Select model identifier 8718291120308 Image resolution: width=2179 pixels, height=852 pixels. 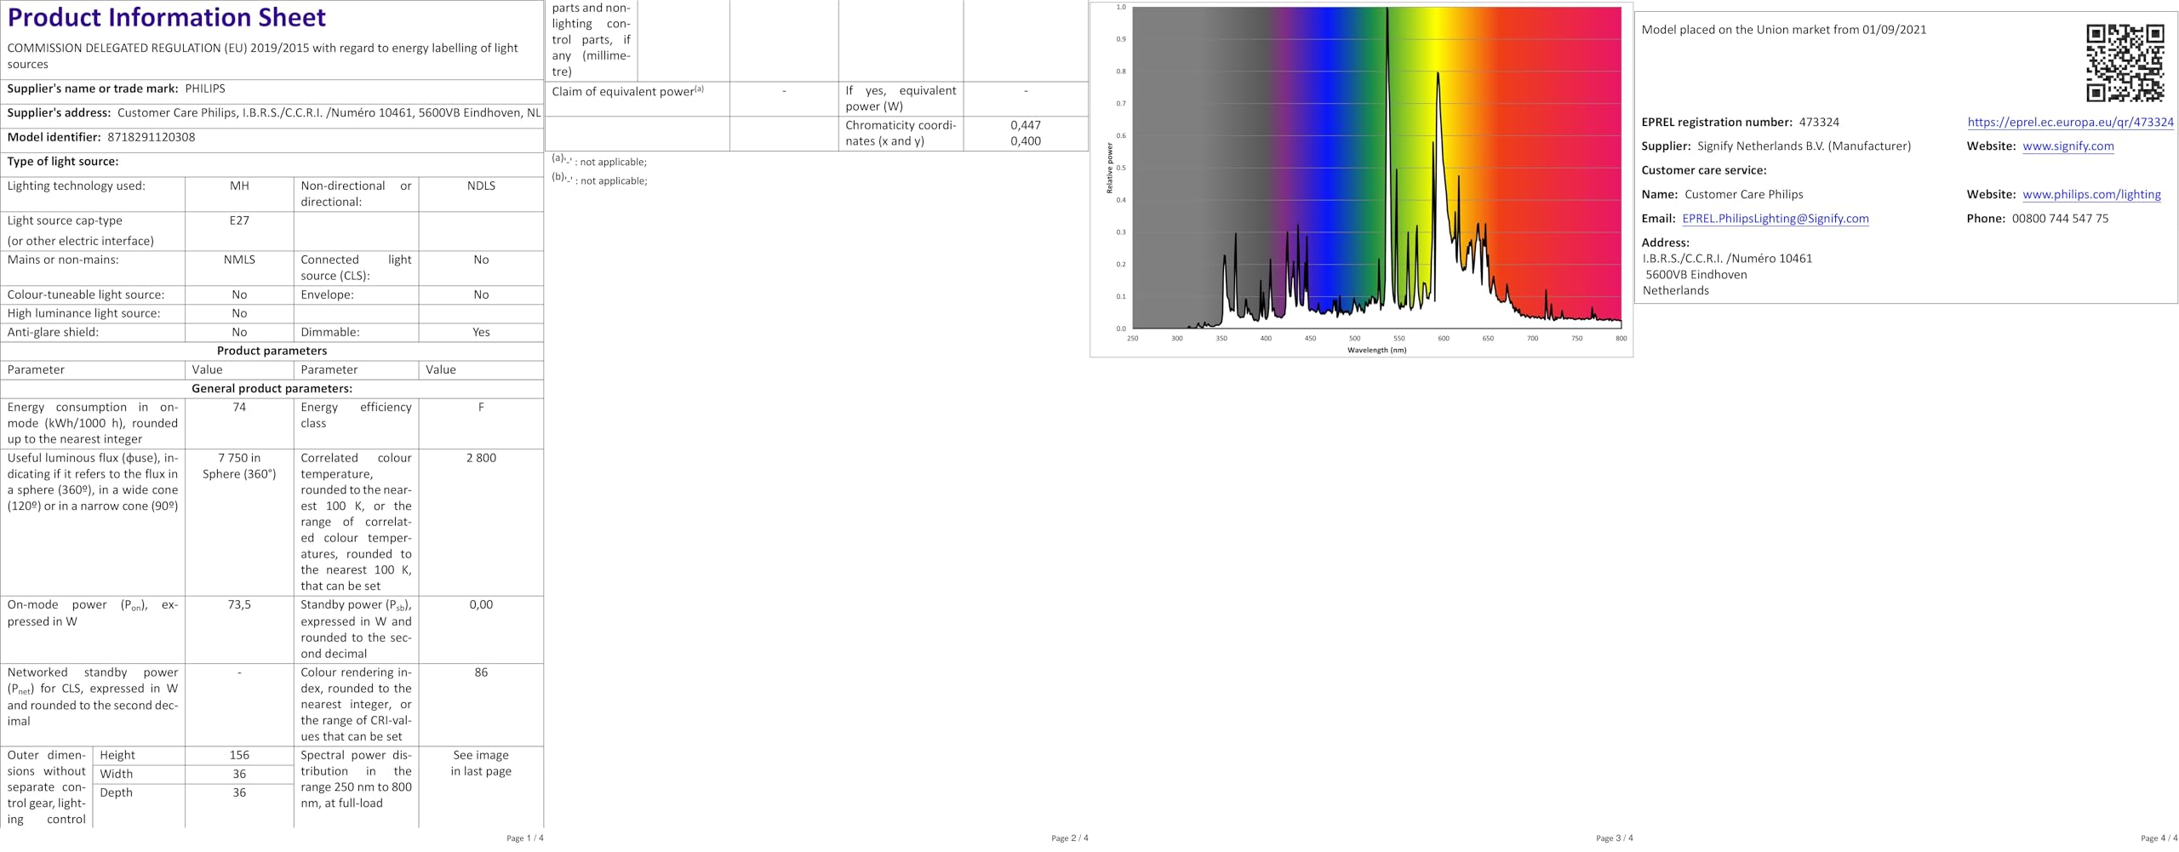pyautogui.click(x=152, y=137)
